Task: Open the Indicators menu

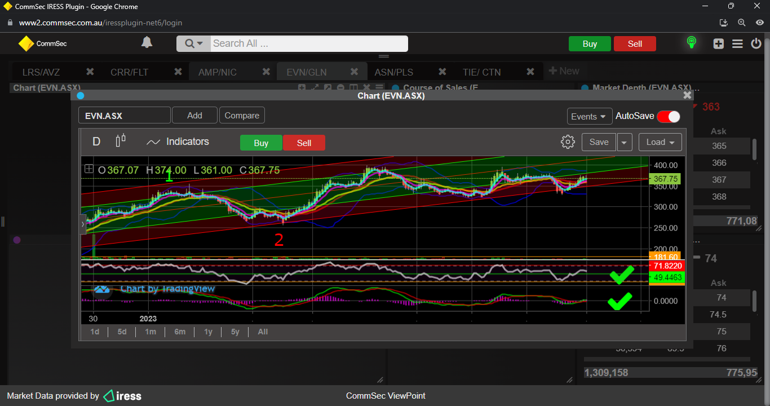Action: tap(178, 142)
